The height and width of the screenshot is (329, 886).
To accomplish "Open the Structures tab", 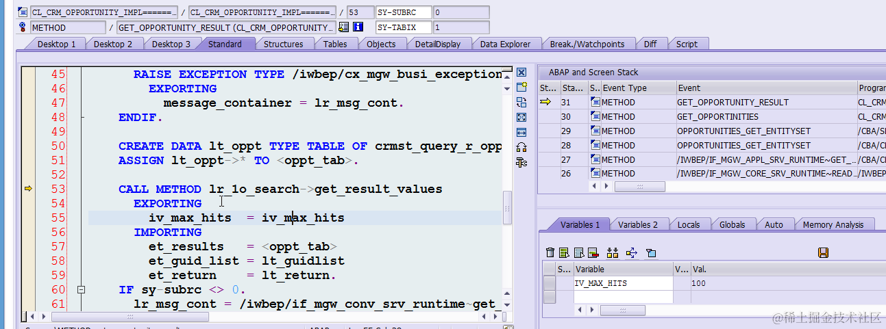I will click(283, 44).
